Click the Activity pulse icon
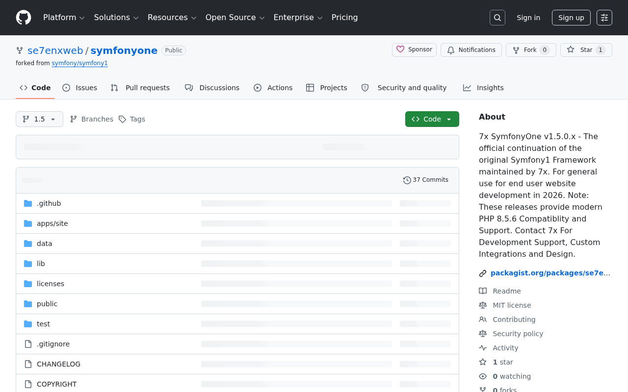Viewport: 628px width, 392px height. pos(483,348)
